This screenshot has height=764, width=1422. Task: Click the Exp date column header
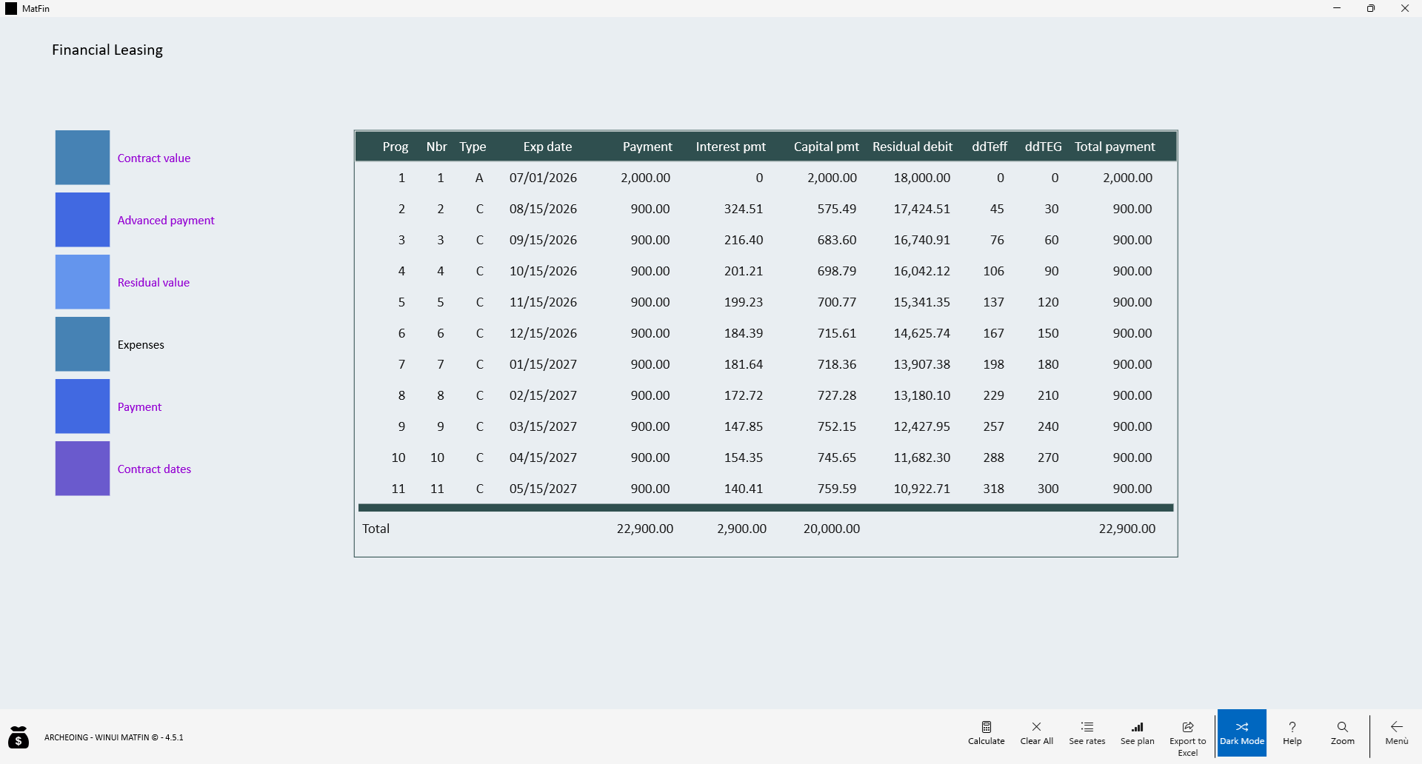(547, 147)
